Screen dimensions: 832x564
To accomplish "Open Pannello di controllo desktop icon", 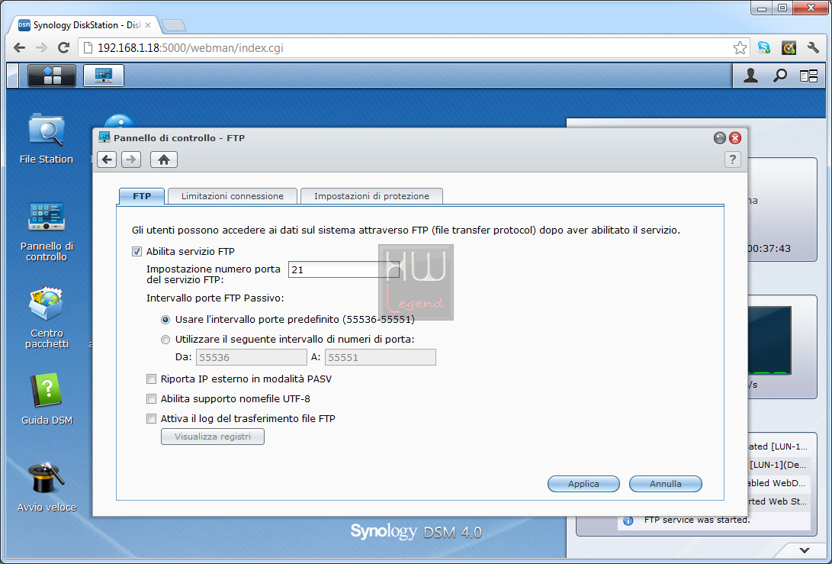I will pyautogui.click(x=47, y=231).
